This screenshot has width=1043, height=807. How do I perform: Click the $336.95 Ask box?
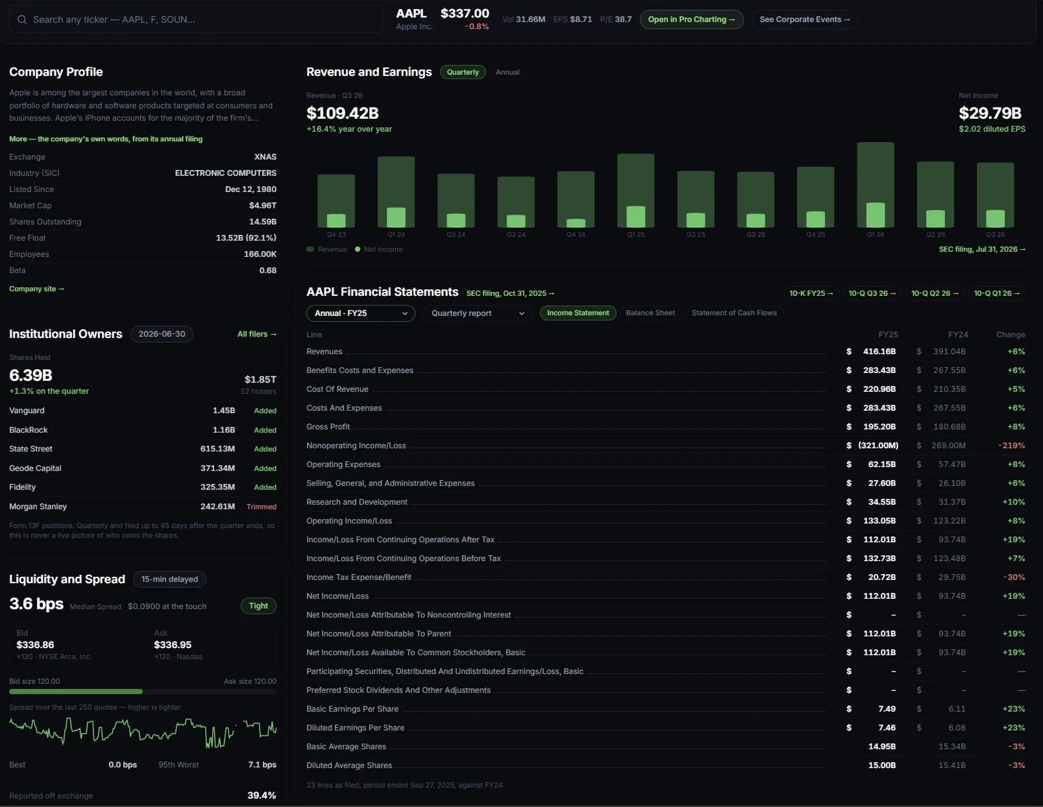tap(212, 645)
